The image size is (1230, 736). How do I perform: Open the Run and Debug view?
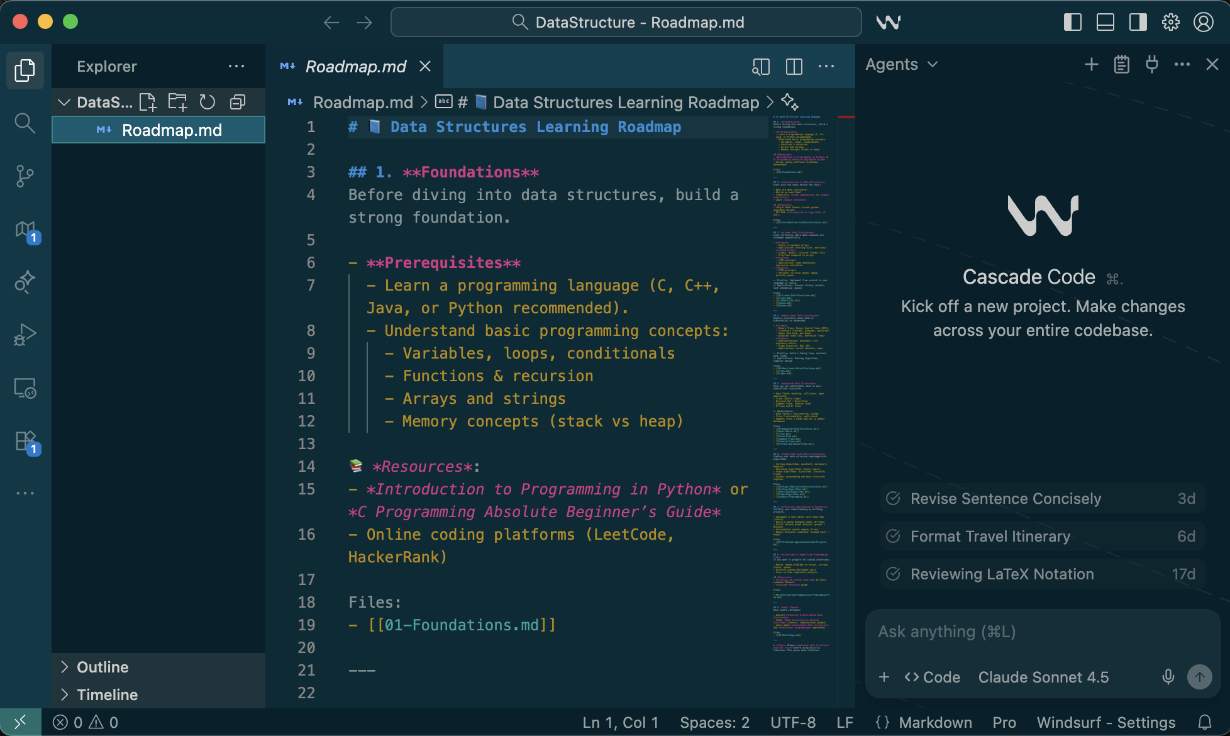click(x=25, y=334)
